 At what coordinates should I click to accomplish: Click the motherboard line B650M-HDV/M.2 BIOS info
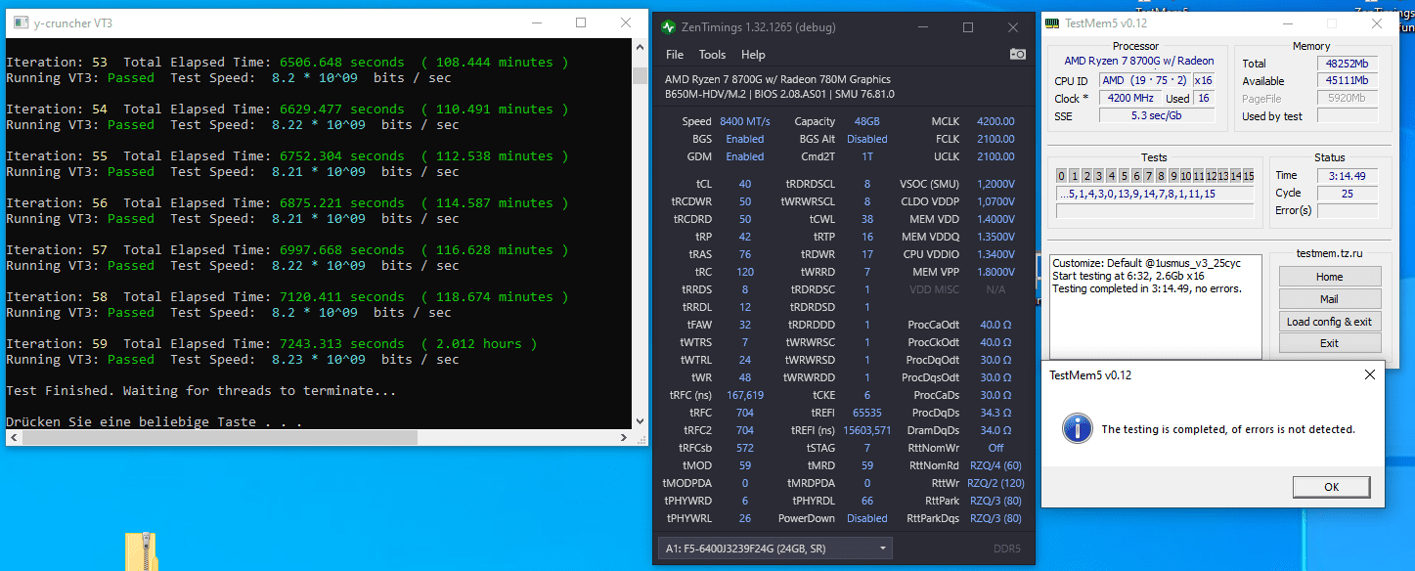coord(779,94)
